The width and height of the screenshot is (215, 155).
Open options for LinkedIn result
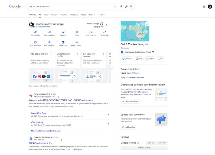pos(61,140)
